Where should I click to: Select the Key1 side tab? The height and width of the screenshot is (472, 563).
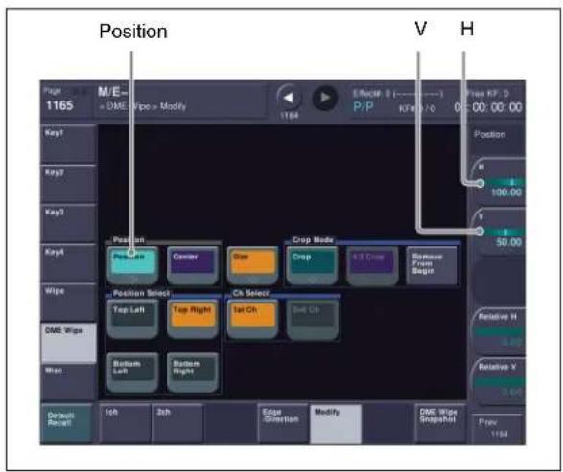(x=68, y=144)
